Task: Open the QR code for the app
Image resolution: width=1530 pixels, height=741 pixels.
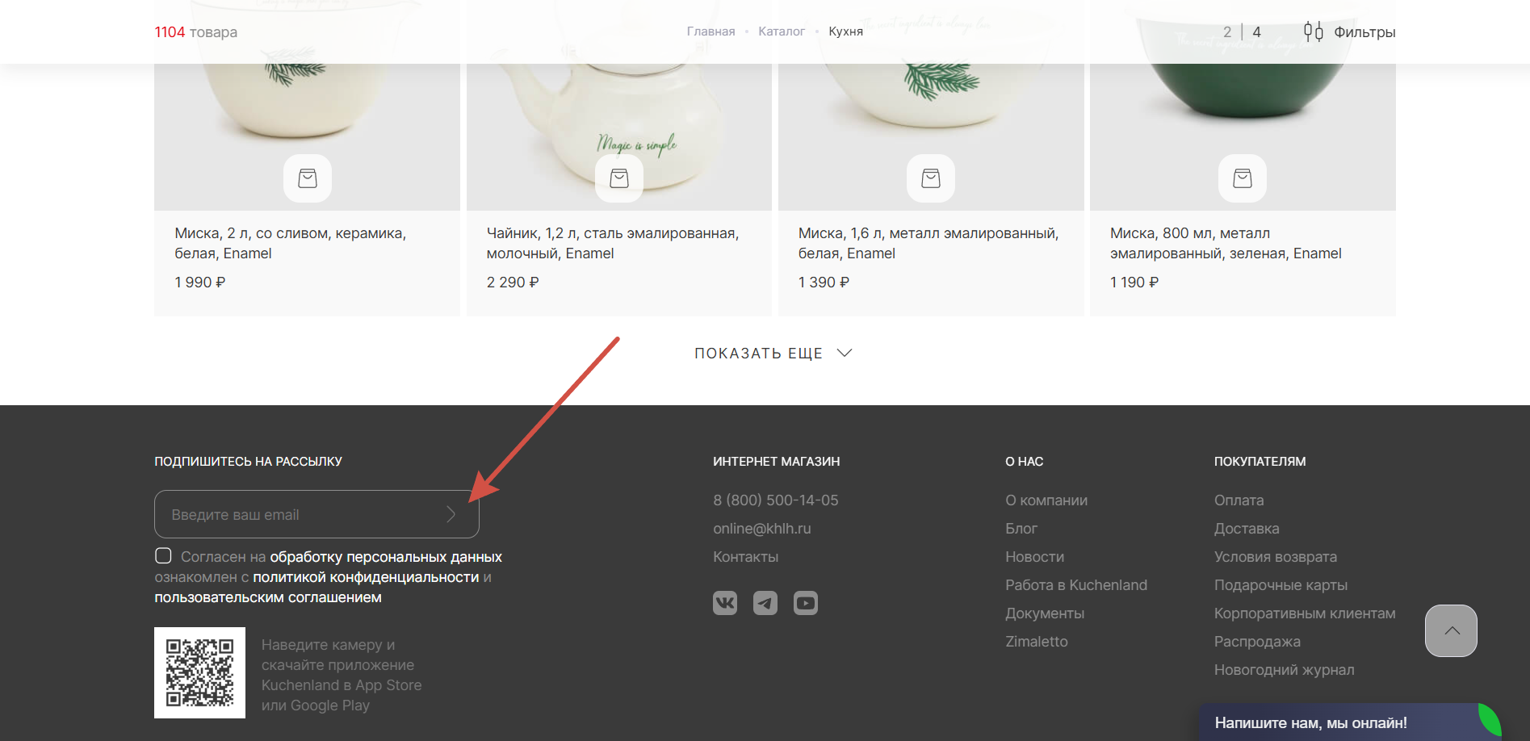Action: 199,672
